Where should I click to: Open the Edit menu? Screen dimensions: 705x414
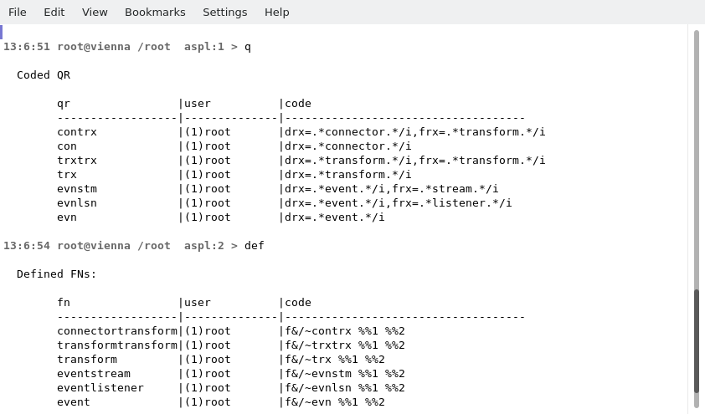[x=54, y=12]
